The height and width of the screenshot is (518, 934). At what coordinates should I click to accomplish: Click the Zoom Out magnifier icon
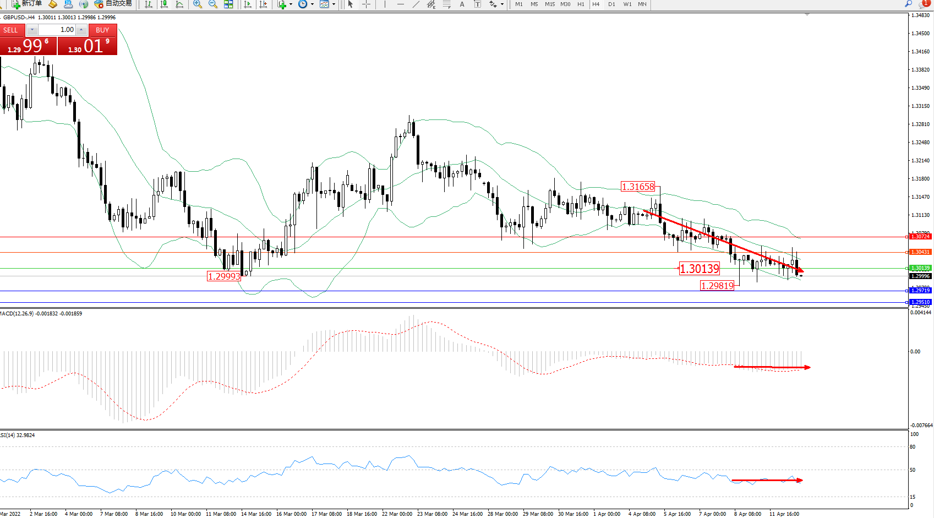[x=212, y=4]
